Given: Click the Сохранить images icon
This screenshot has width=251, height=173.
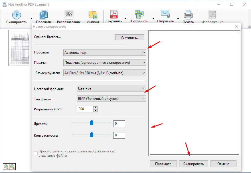Looking at the screenshot, I should (x=139, y=14).
